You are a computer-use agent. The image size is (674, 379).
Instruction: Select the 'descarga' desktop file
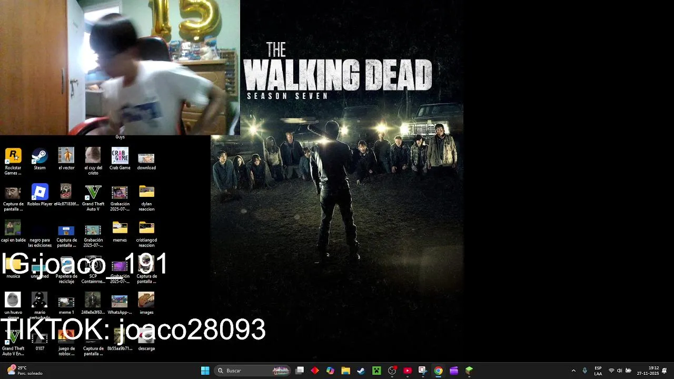coord(146,340)
